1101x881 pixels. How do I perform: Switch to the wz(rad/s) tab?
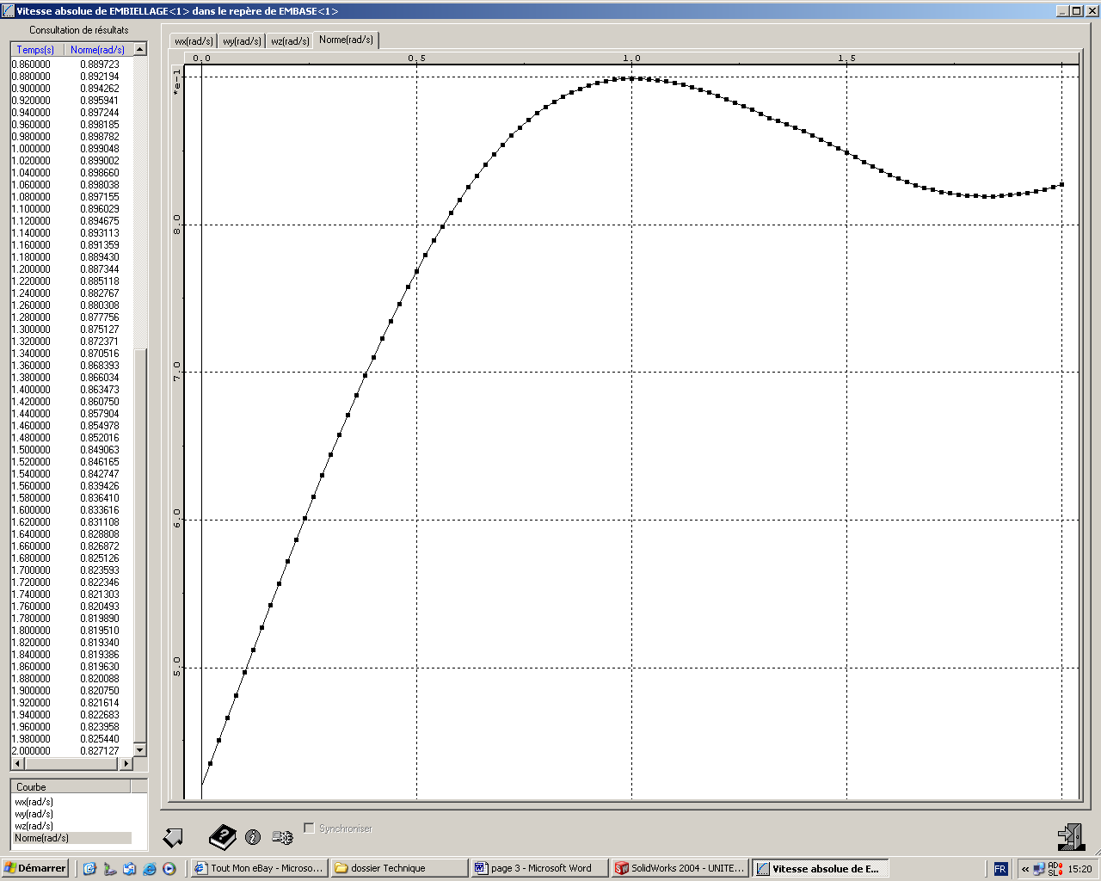[x=290, y=41]
